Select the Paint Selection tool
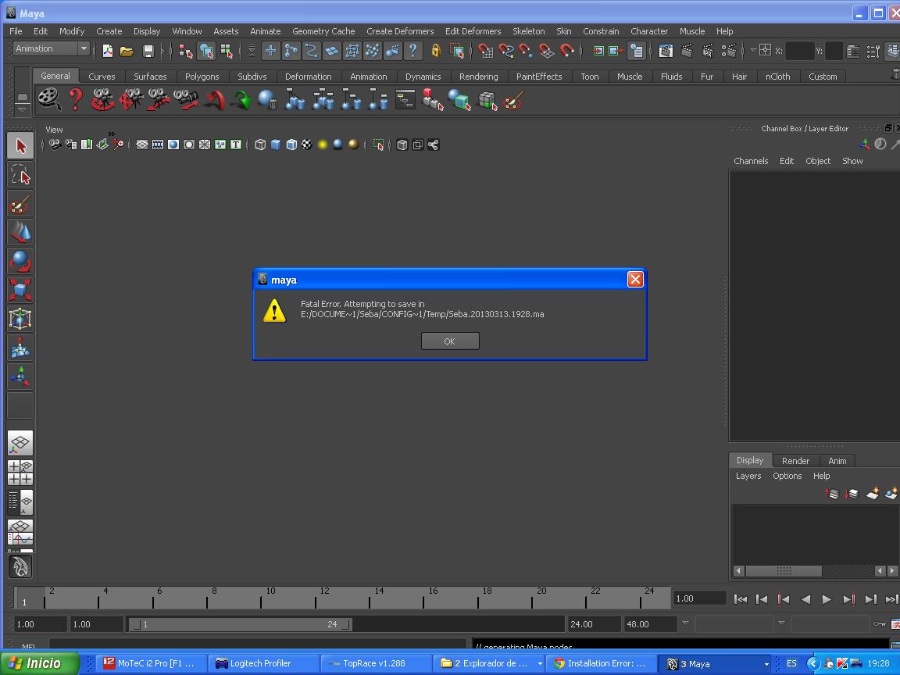Screen dimensions: 900x675 coord(20,204)
